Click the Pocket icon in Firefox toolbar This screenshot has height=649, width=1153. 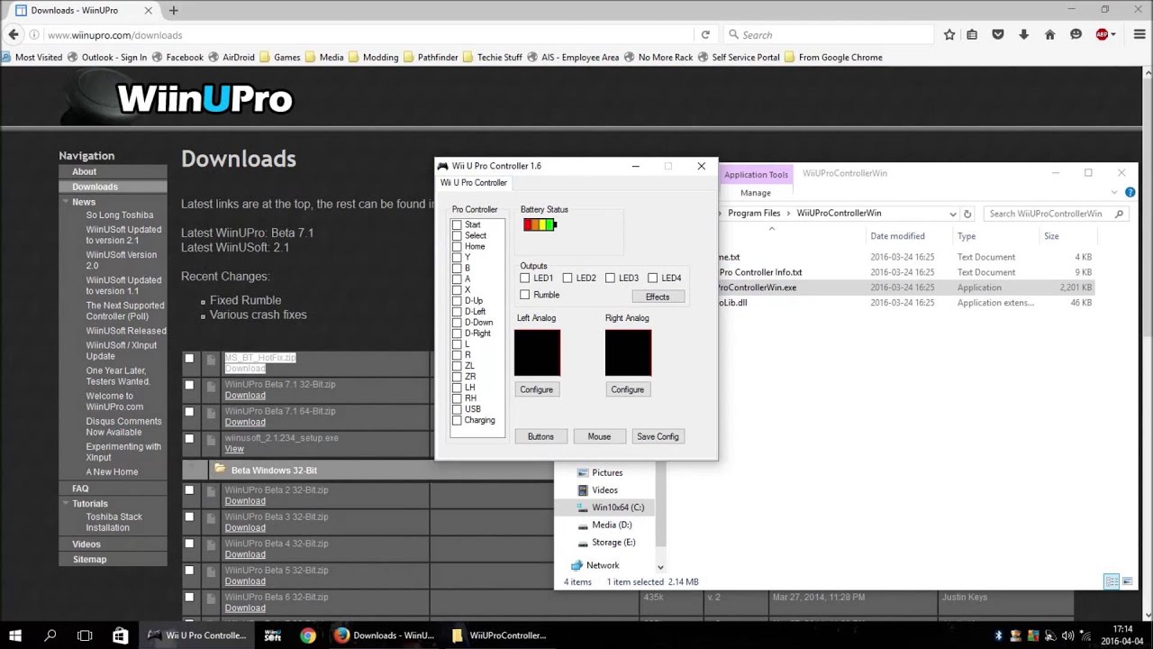998,34
